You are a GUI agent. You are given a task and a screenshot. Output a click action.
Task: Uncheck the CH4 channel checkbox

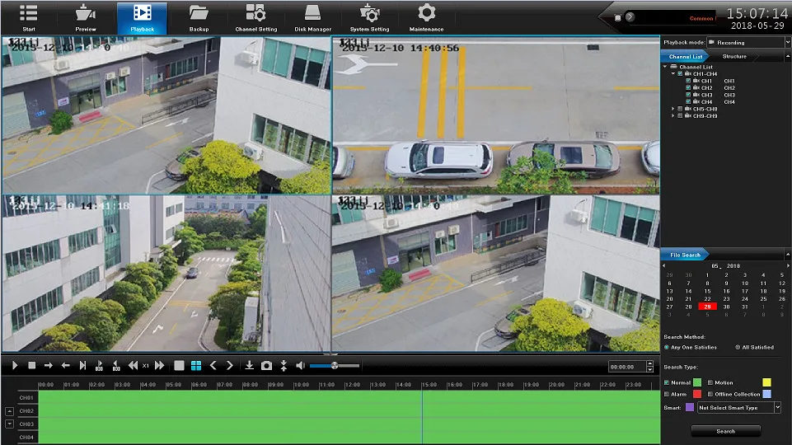click(x=688, y=102)
